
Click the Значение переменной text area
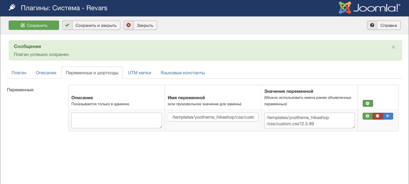309,120
